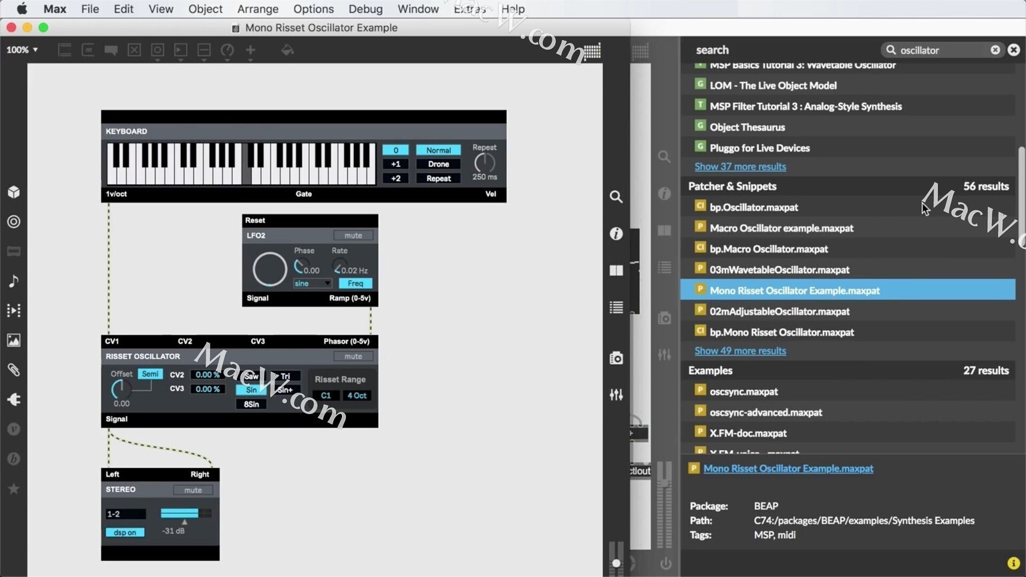
Task: Open the slider-type toolbar object menu
Action: click(204, 50)
